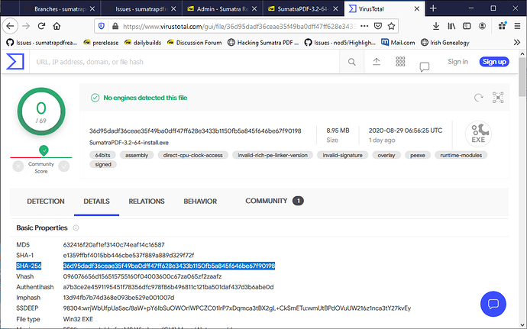Viewport: 527px width, 329px height.
Task: Click the MD5 hash value
Action: (x=114, y=244)
